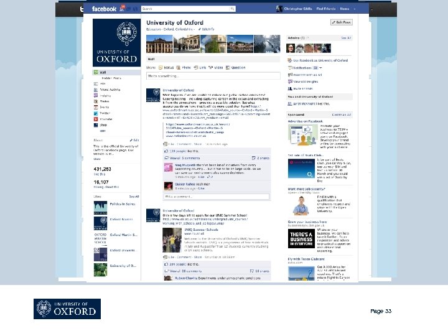Open first admin avatar thumbnail
The image size is (448, 336).
(x=291, y=48)
